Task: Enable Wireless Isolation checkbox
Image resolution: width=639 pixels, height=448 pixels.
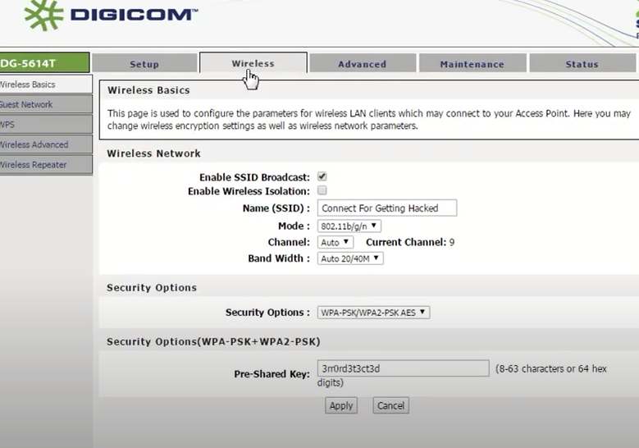Action: coord(322,190)
